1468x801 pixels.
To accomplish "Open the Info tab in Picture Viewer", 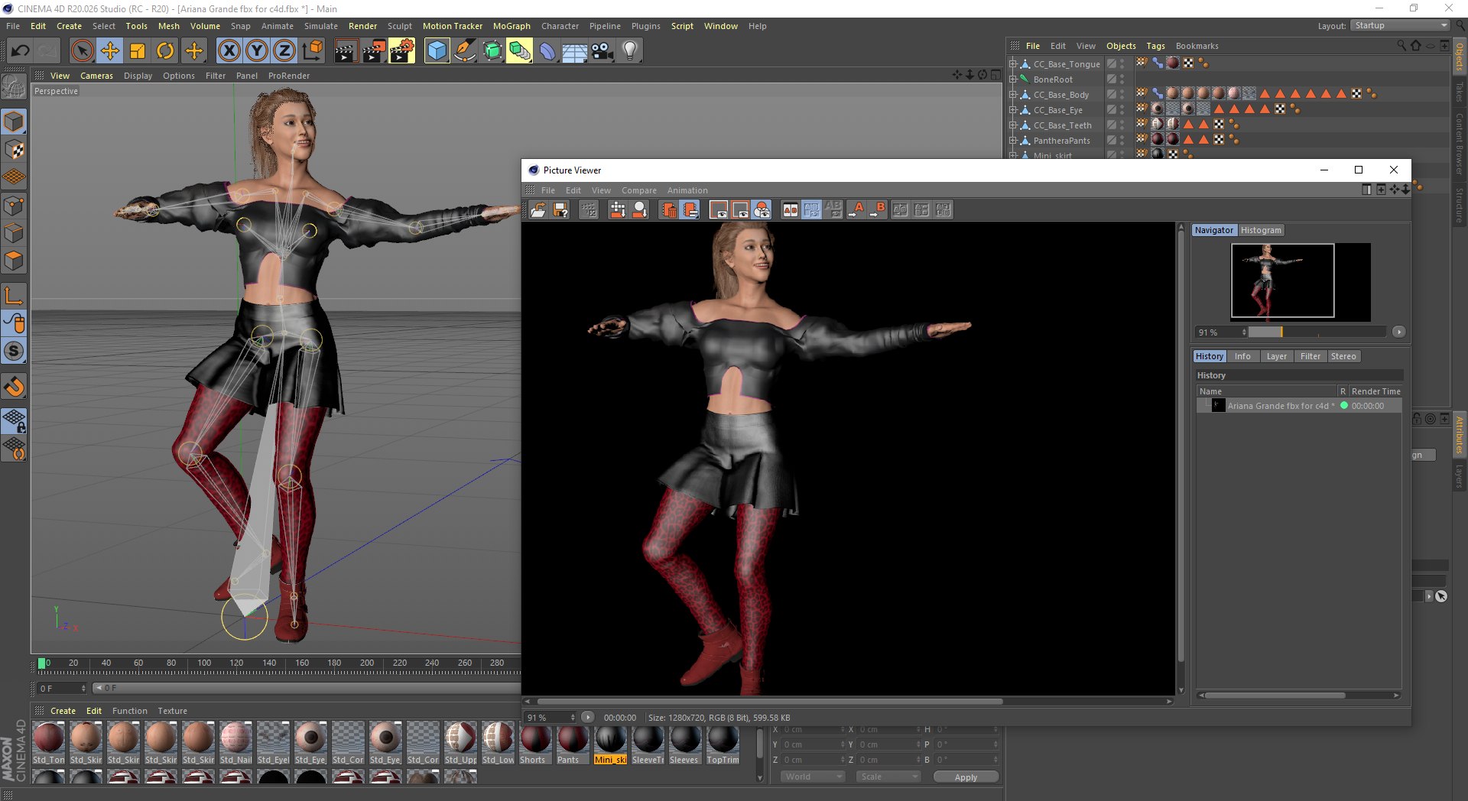I will point(1242,356).
